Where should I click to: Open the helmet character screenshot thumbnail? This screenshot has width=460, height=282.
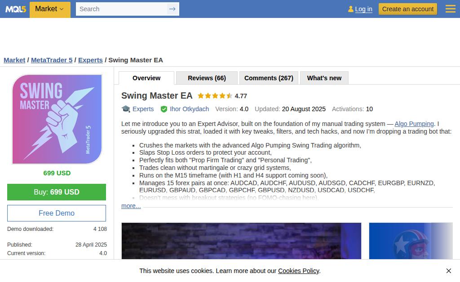[411, 241]
